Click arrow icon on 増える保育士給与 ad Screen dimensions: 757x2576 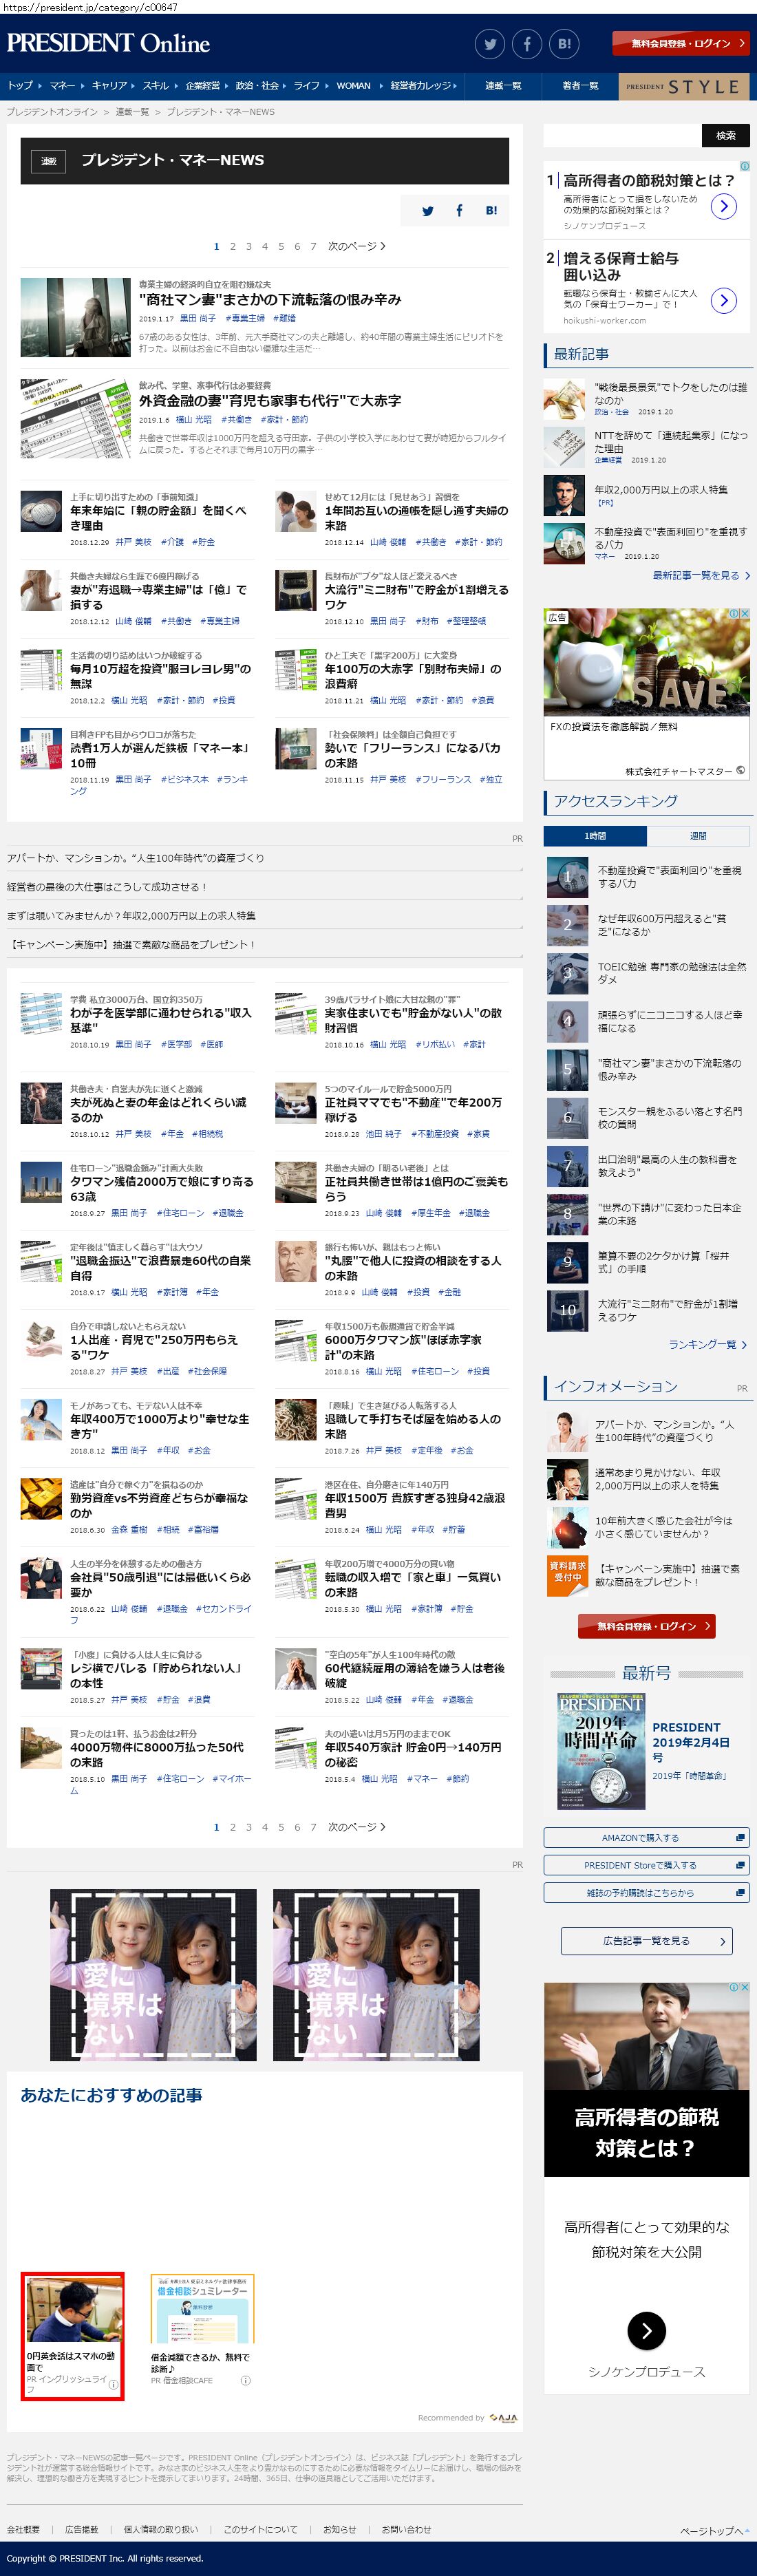pos(723,300)
